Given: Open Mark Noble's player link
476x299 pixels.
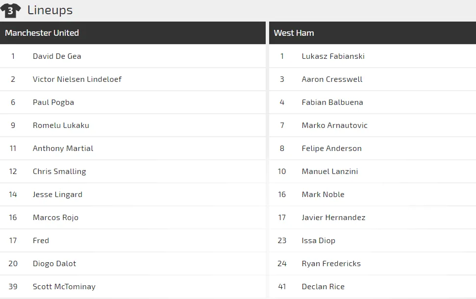Looking at the screenshot, I should coord(323,194).
